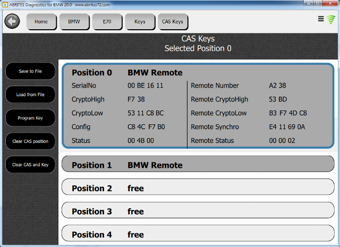The image size is (340, 247).
Task: Start Program Key
Action: click(x=30, y=118)
